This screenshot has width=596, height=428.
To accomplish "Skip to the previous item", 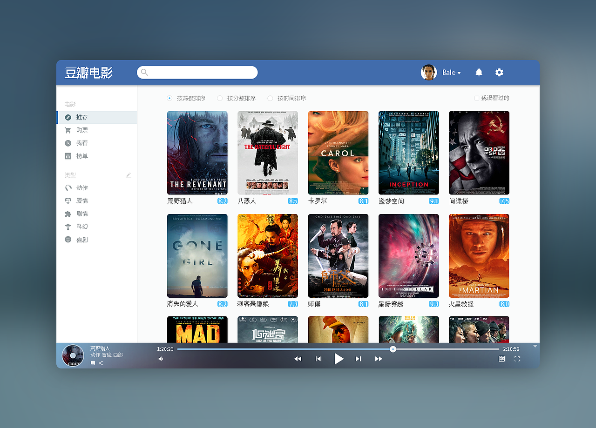I will (x=318, y=359).
